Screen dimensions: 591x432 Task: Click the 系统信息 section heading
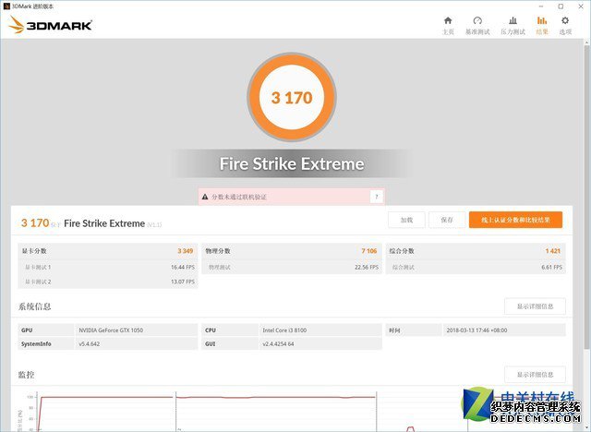point(35,306)
